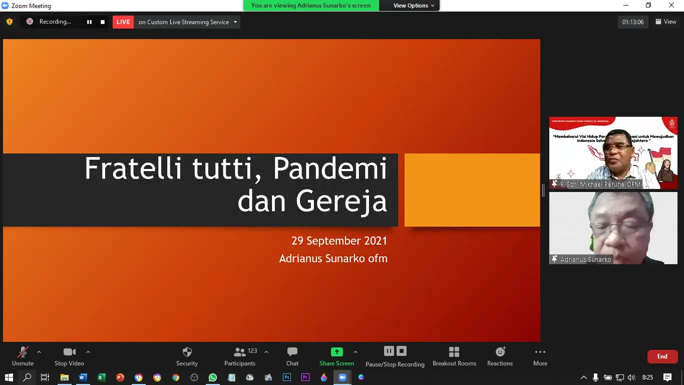Click the encryption shield icon
Screen dimensions: 684x385
click(9, 22)
